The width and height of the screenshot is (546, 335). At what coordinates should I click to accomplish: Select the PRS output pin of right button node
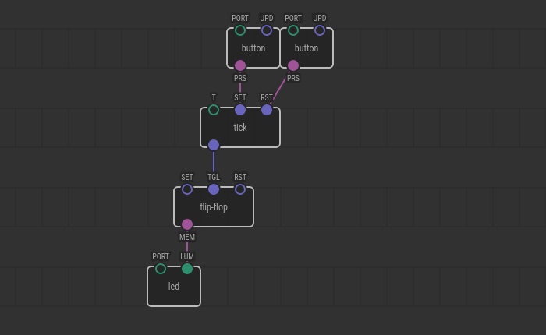(293, 65)
